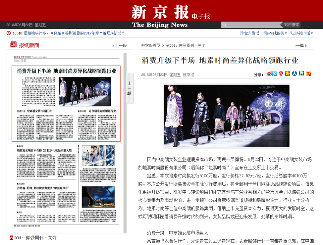Click the magnifier search icon

pos(224,25)
